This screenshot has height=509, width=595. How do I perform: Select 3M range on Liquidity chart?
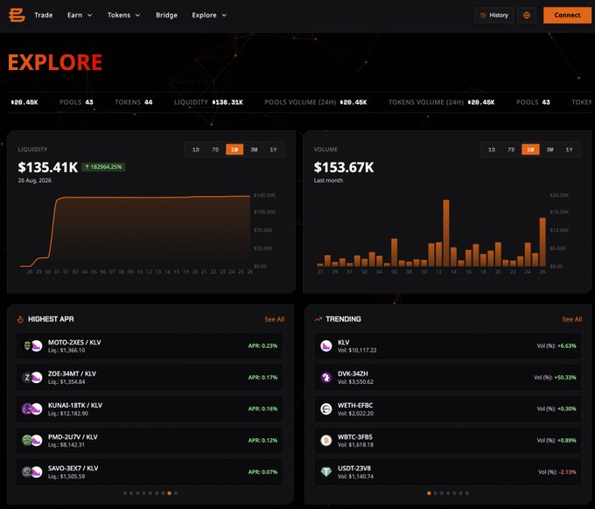click(254, 150)
